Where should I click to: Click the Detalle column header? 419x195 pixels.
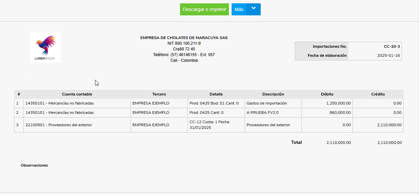coord(216,94)
